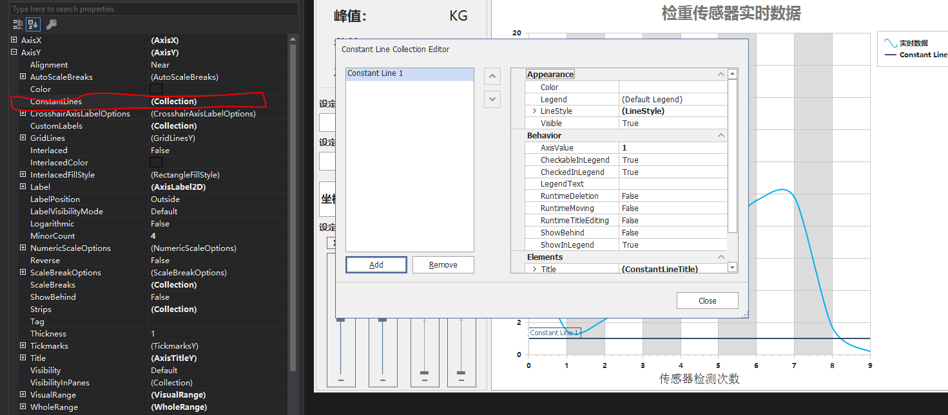Expand the LineStyle property in editor
Image resolution: width=948 pixels, height=415 pixels.
coord(534,111)
